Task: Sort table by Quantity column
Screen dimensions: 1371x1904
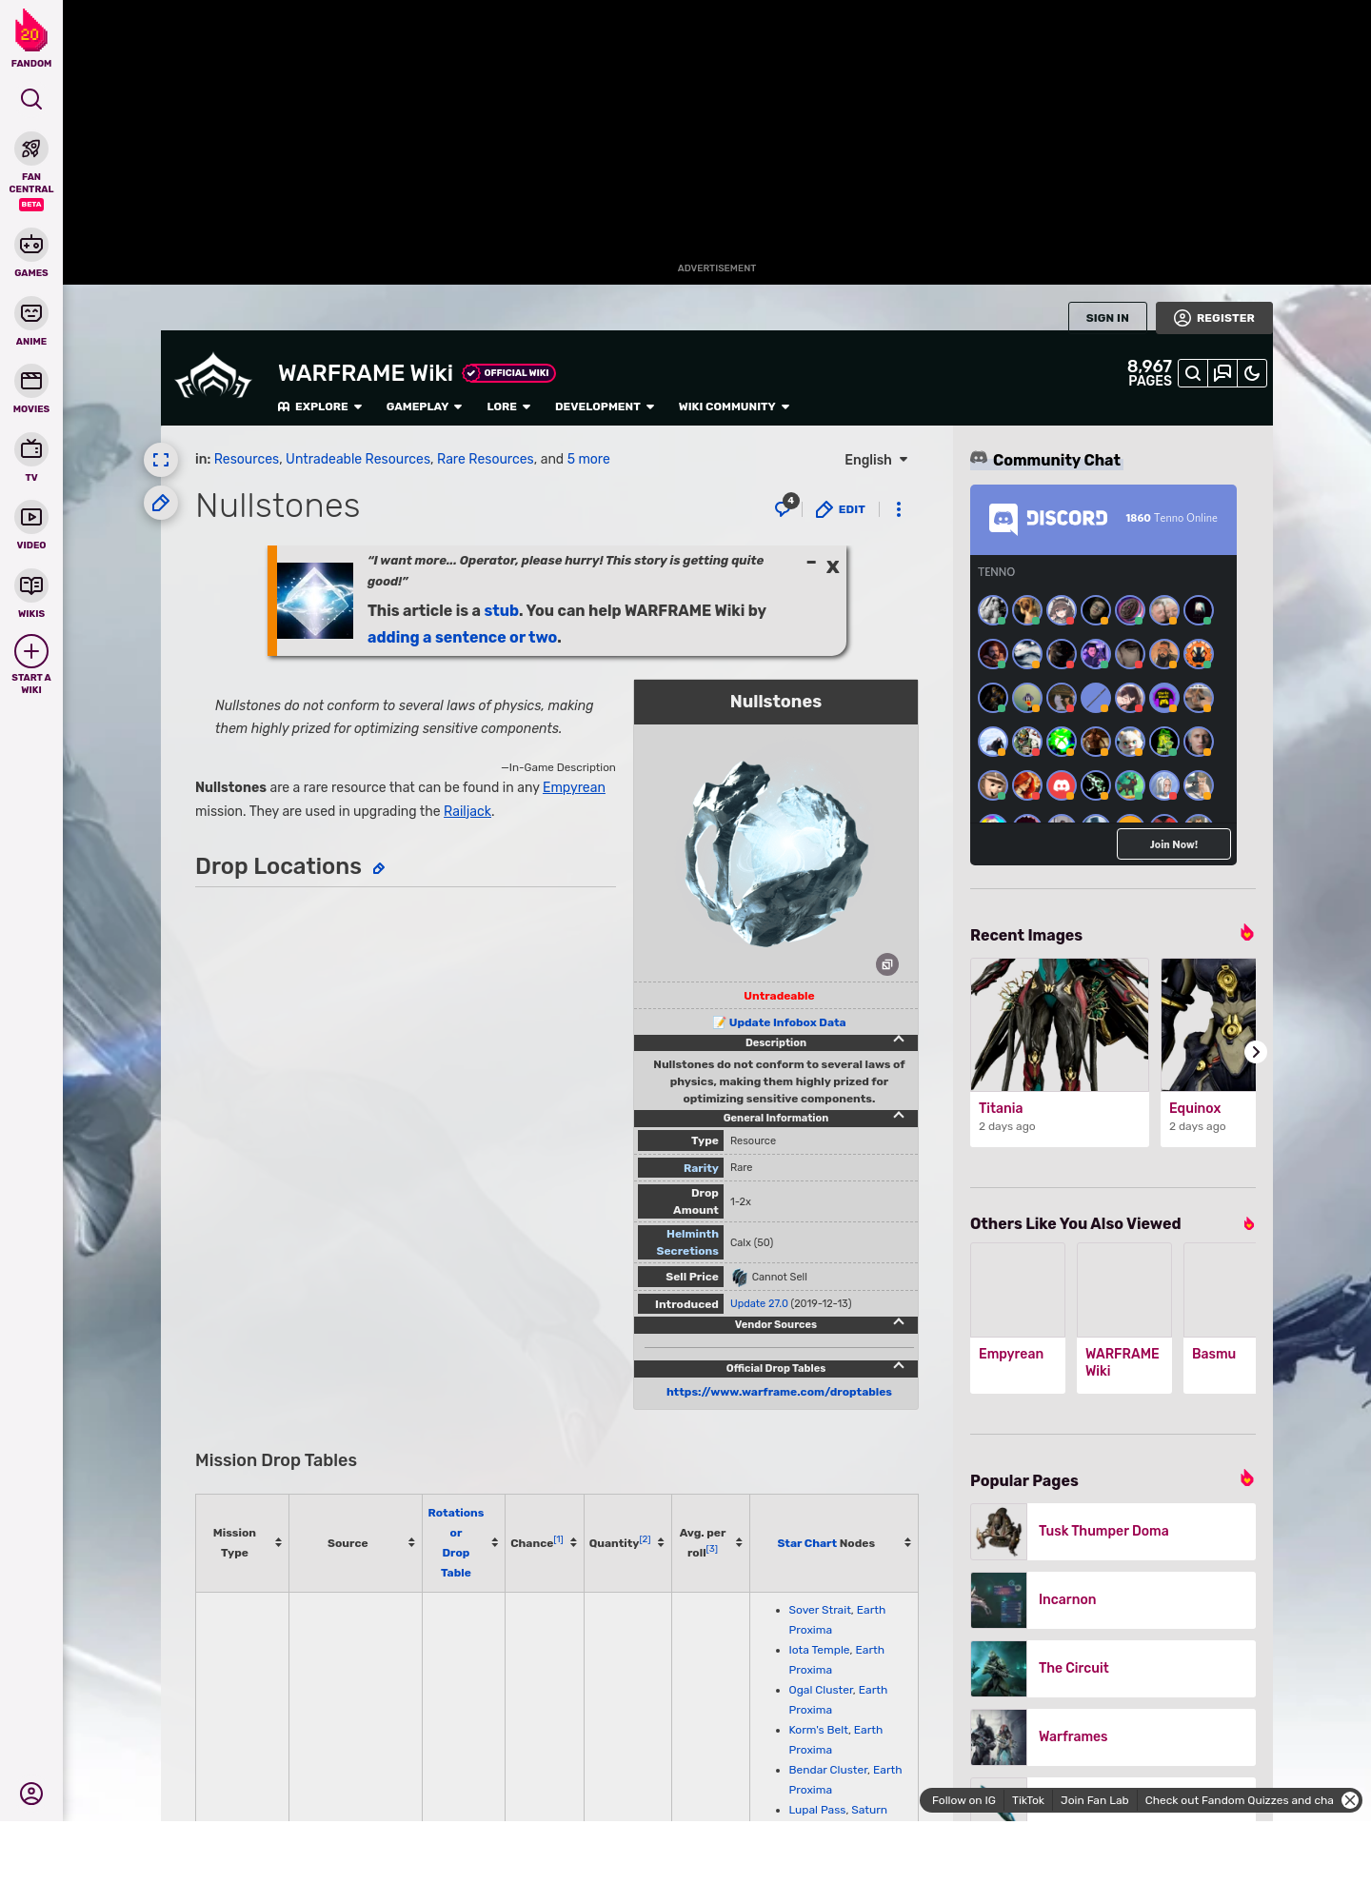Action: coord(661,1542)
